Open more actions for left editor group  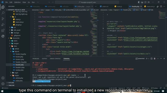tap(96, 6)
